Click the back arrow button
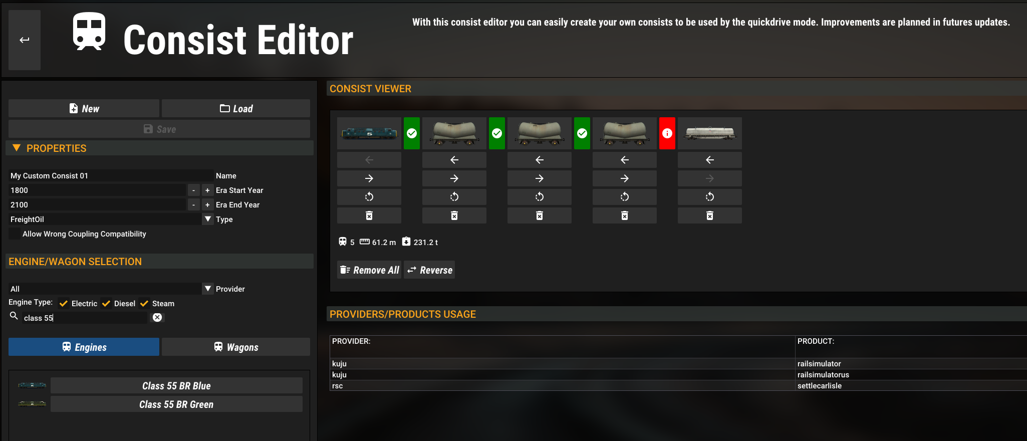Viewport: 1027px width, 441px height. tap(25, 40)
